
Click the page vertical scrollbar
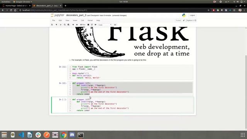pyautogui.click(x=246, y=92)
